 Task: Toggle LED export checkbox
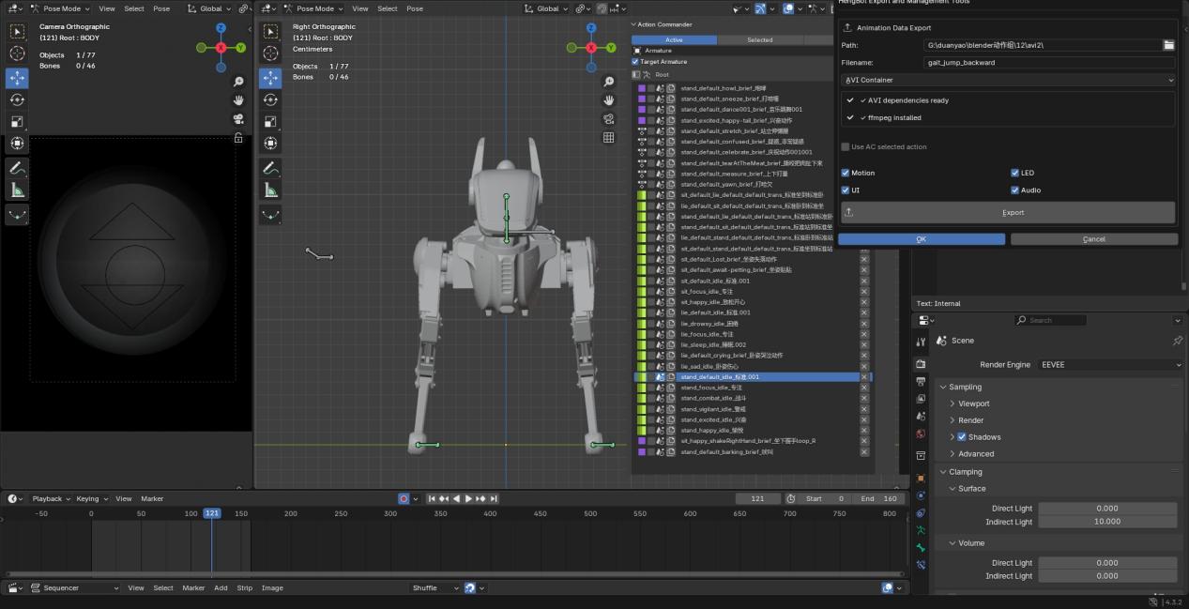(x=1015, y=173)
